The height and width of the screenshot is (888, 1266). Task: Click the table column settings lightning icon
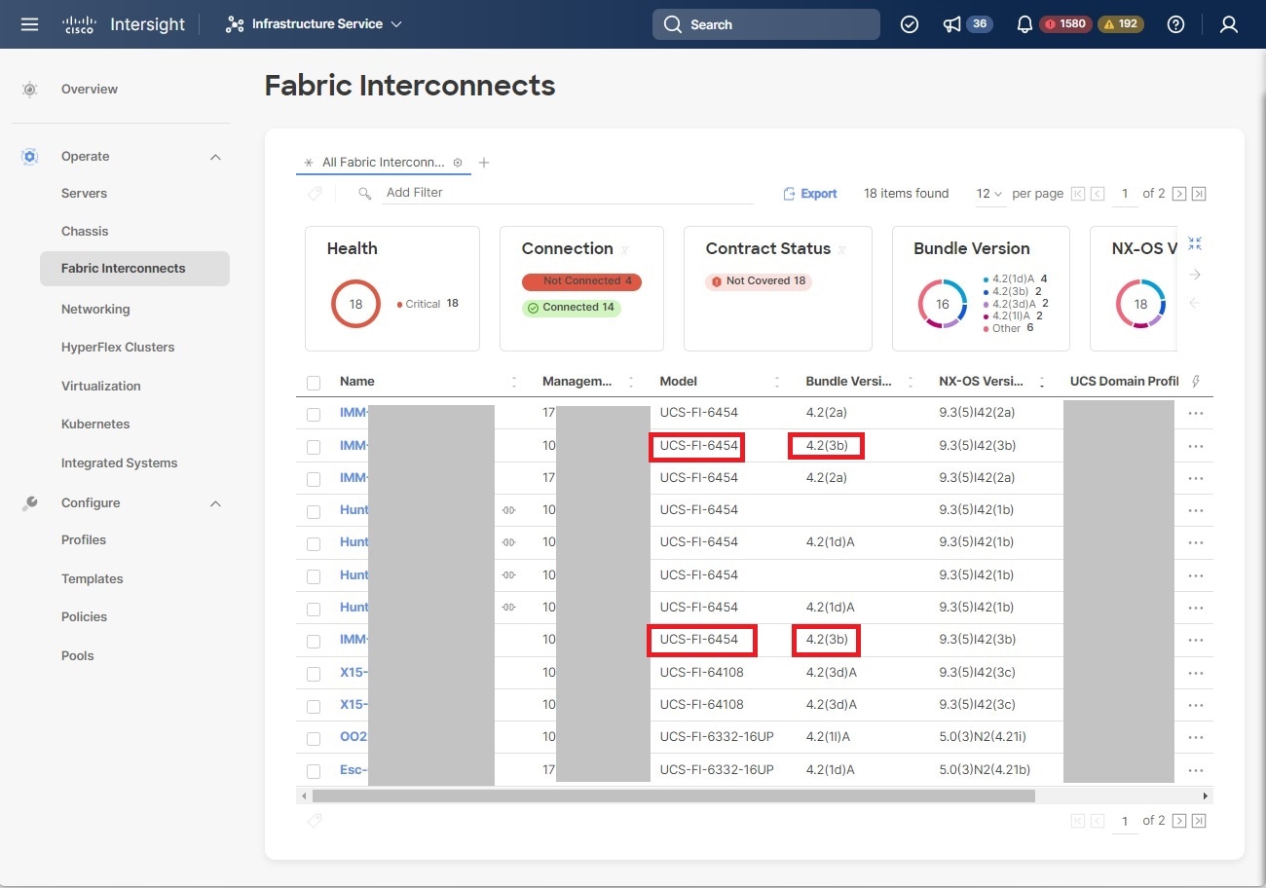click(1196, 382)
